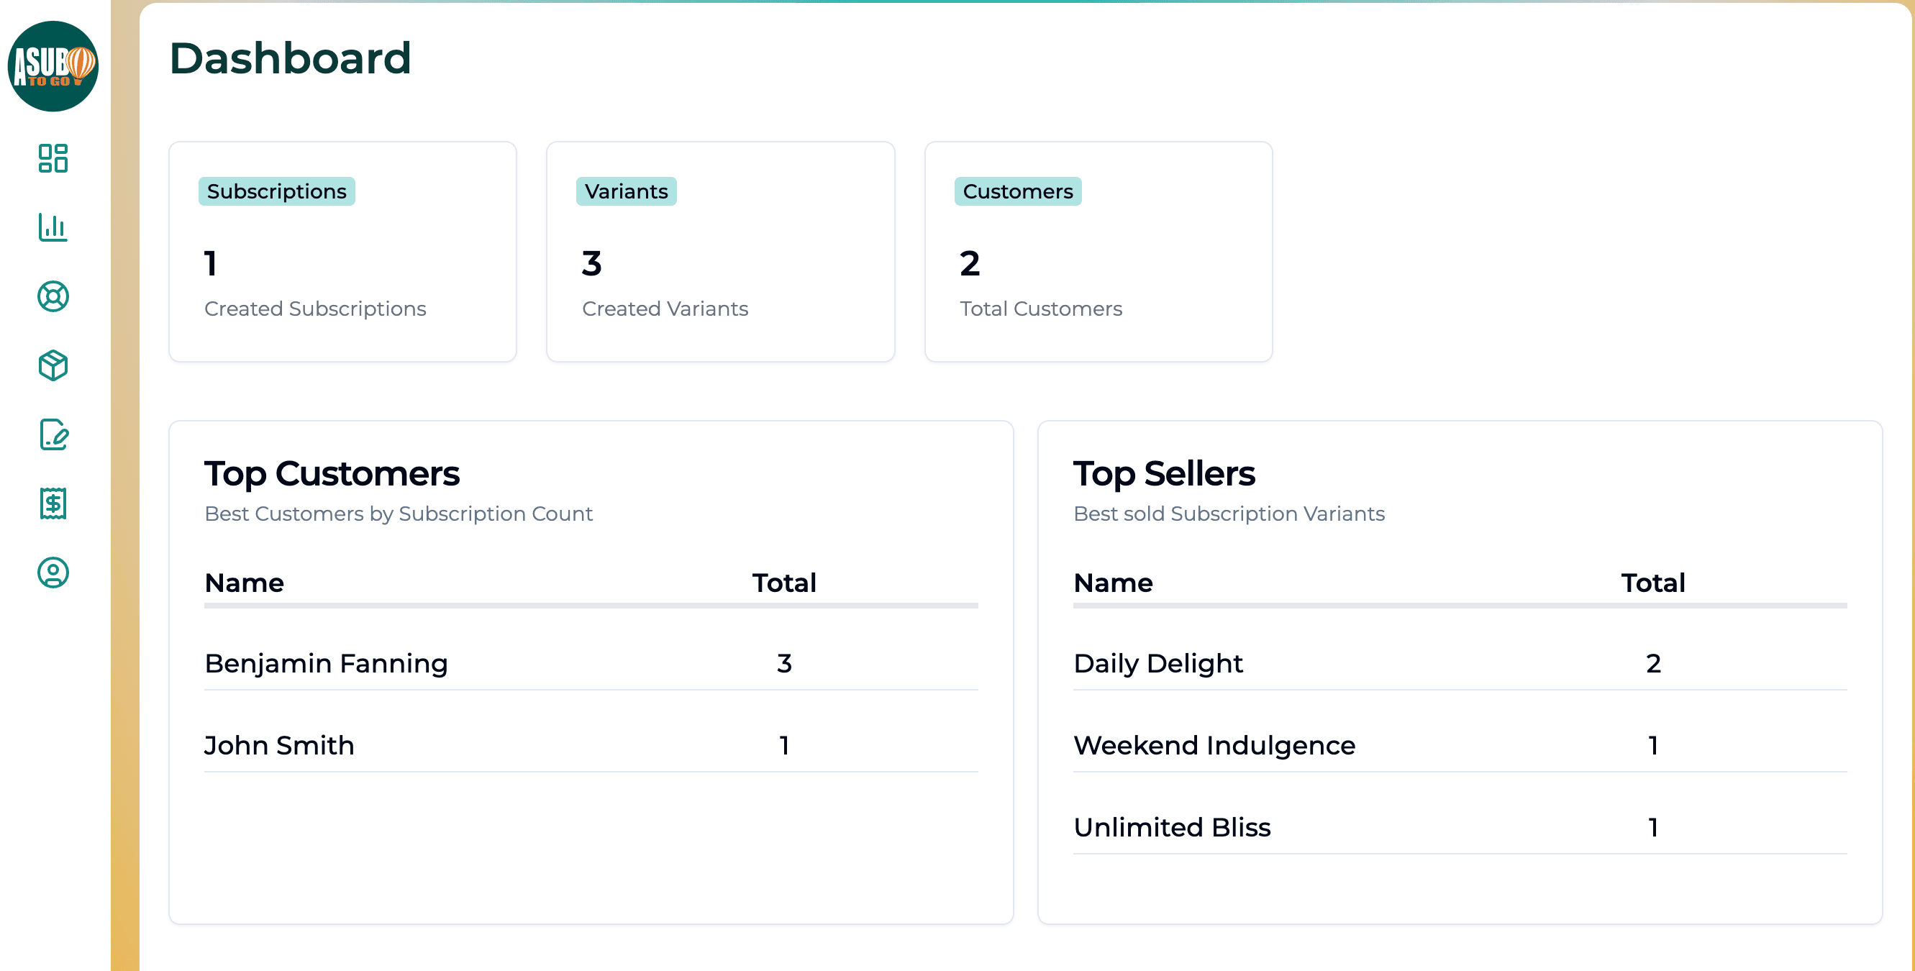The image size is (1915, 971).
Task: Click Best sold Subscription Variants subtitle
Action: coord(1229,514)
